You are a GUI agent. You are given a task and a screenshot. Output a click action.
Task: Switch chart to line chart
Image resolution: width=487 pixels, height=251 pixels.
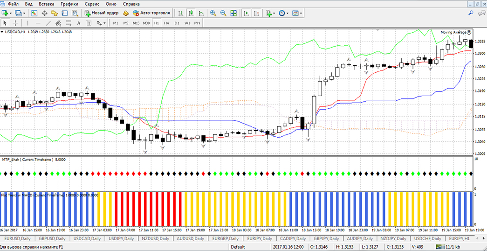coord(201,13)
